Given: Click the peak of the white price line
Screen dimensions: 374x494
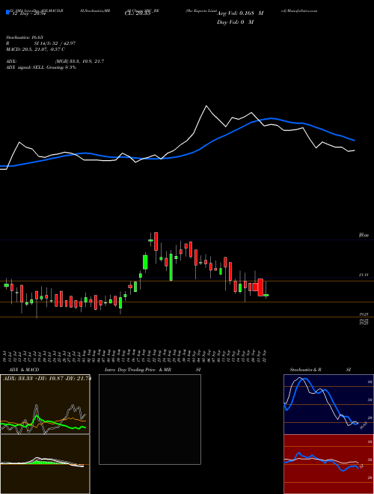Looking at the screenshot, I should click(x=206, y=106).
